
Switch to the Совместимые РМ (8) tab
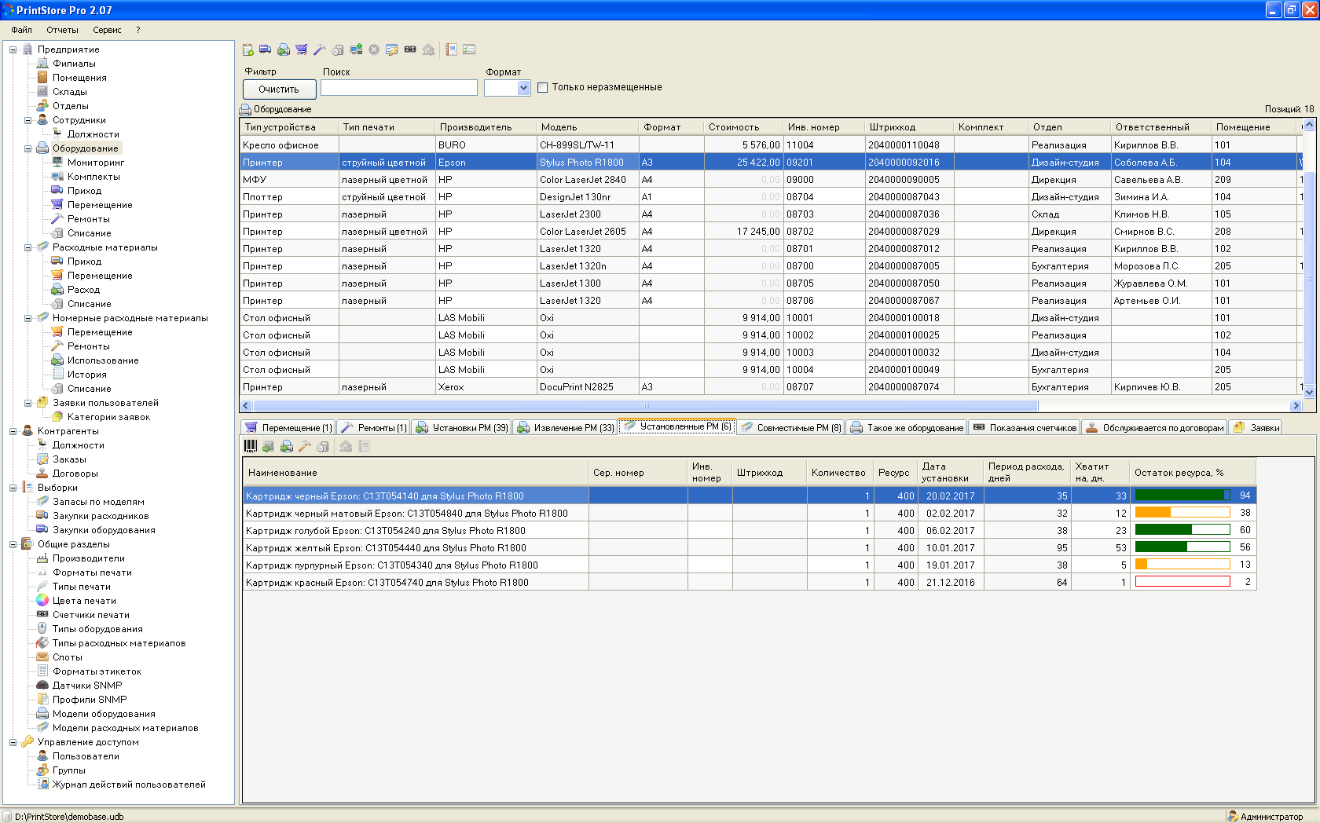(x=791, y=427)
